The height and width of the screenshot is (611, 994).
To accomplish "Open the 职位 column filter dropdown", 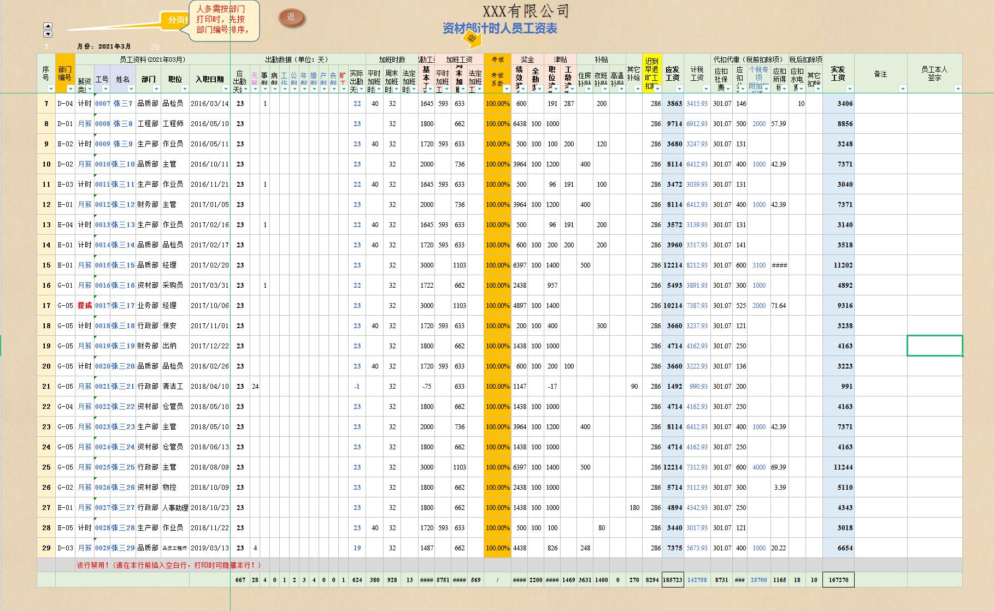I will (x=185, y=89).
